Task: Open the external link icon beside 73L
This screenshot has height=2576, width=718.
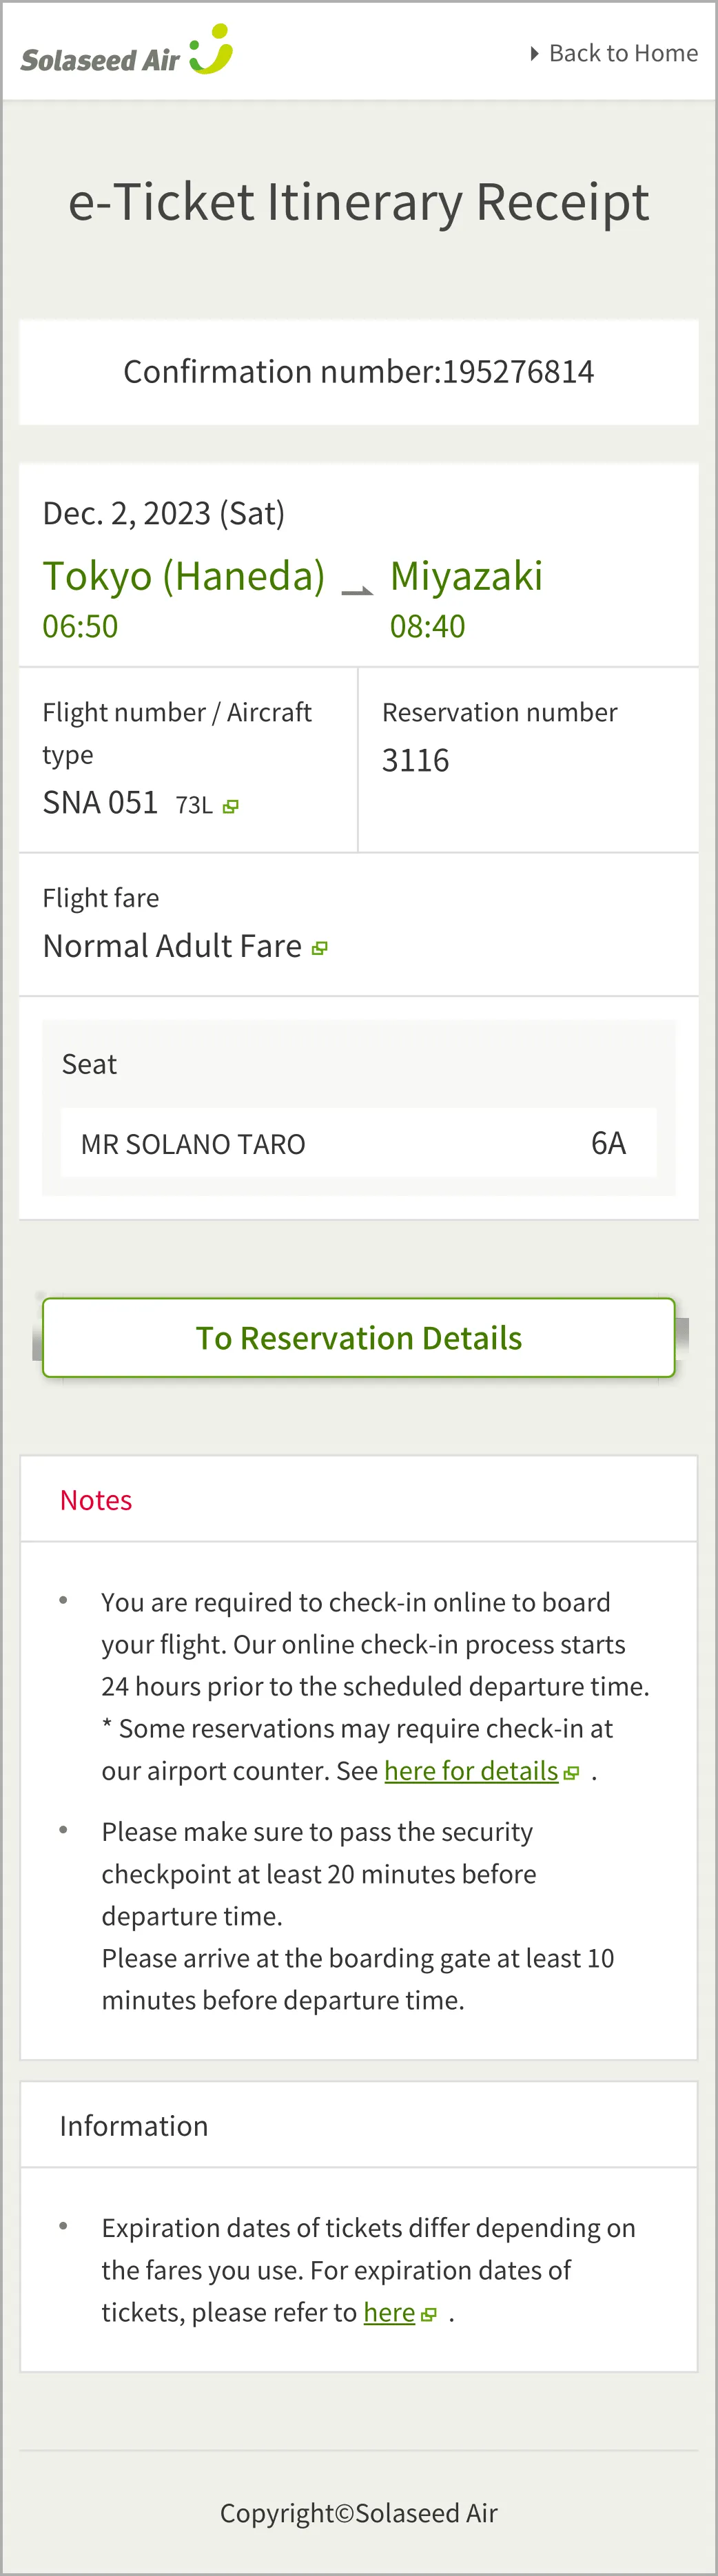Action: [x=231, y=806]
